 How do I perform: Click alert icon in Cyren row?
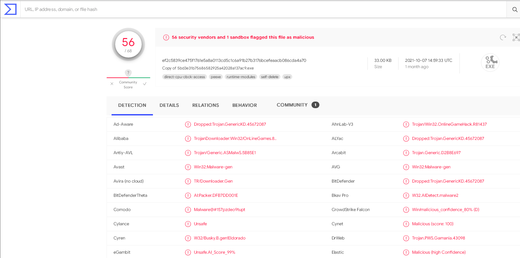(188, 238)
